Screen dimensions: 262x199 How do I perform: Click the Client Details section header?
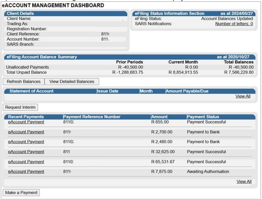[20, 14]
